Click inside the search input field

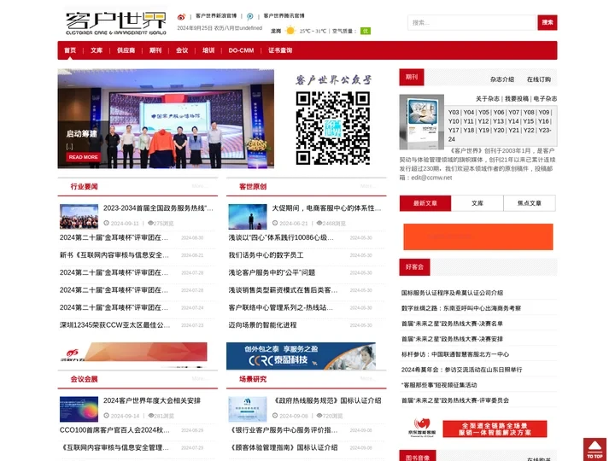[471, 23]
